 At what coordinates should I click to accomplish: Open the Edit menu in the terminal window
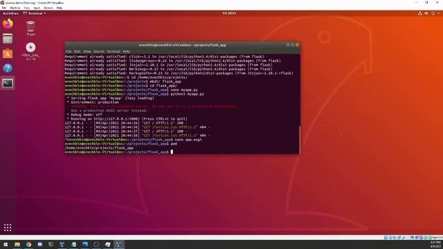pyautogui.click(x=77, y=51)
